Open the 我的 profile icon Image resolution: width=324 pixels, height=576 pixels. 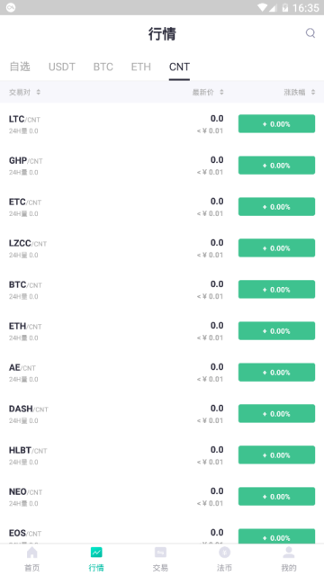tap(289, 552)
